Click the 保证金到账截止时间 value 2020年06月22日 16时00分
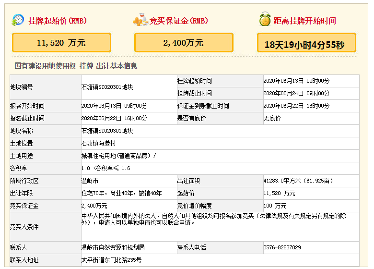Image resolution: width=374 pixels, height=269 pixels. (x=296, y=106)
